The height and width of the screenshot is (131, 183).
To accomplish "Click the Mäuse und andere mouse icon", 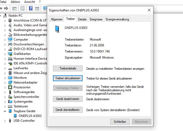I will click(x=10, y=73).
